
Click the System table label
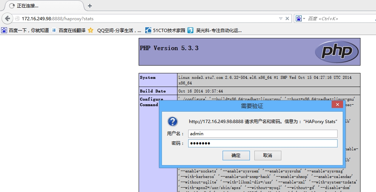coord(148,77)
